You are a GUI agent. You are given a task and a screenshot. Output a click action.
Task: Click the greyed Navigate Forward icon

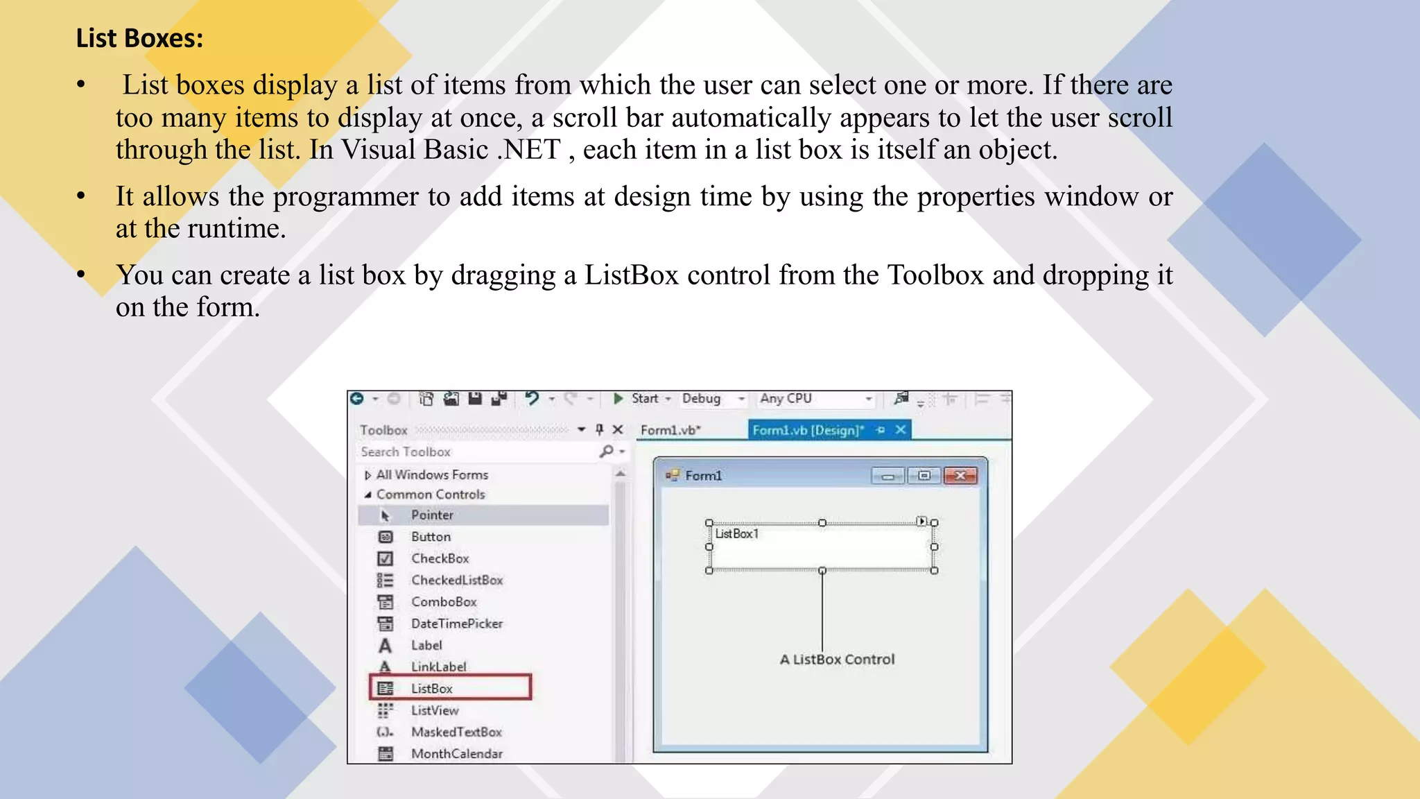pos(394,399)
